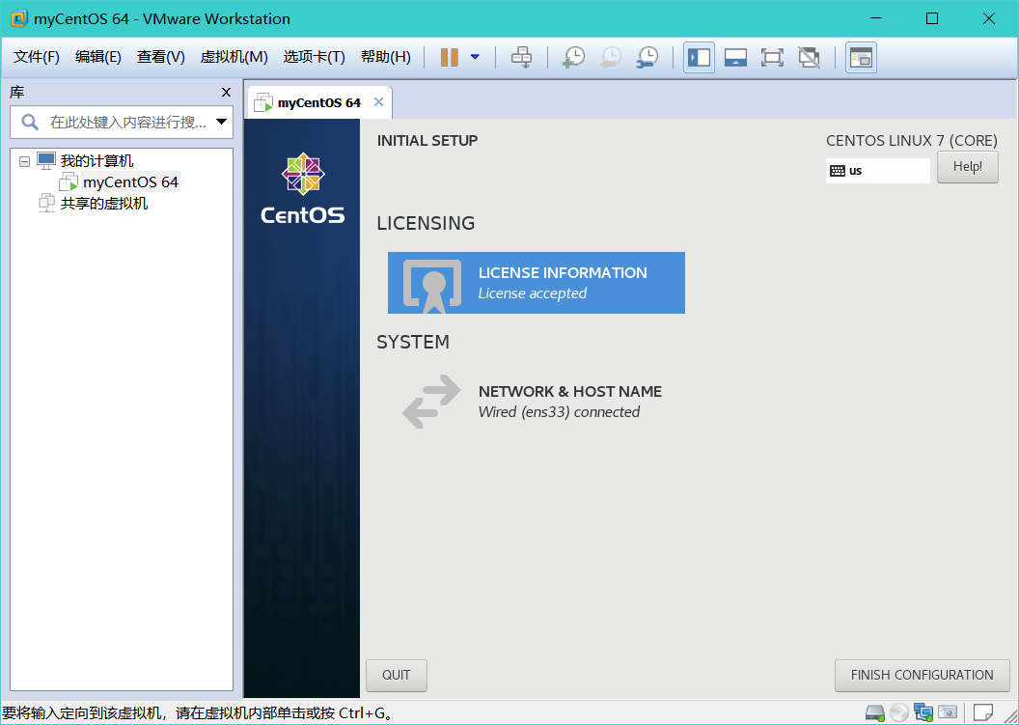Select the us keyboard layout indicator
This screenshot has width=1019, height=725.
(x=877, y=170)
